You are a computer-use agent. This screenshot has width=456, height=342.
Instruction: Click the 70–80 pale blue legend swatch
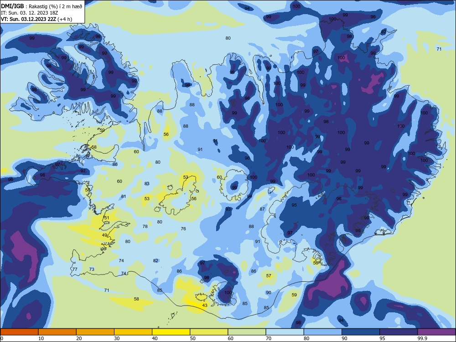[x=285, y=332]
